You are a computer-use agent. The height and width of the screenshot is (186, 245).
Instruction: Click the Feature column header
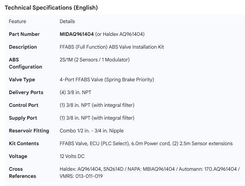click(x=17, y=21)
